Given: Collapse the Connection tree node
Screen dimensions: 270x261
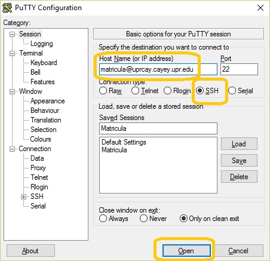Looking at the screenshot, I should pyautogui.click(x=12, y=149).
